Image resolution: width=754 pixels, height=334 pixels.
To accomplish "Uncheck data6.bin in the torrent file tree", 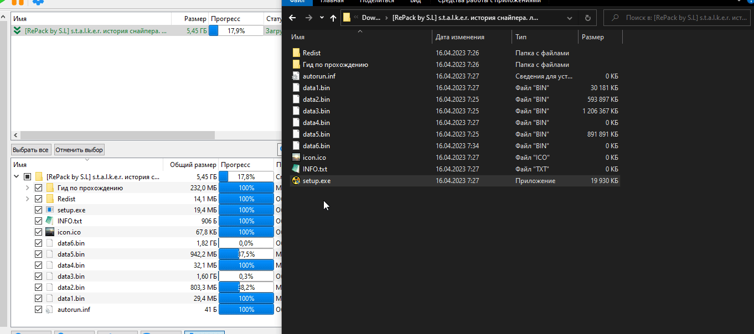I will 38,243.
